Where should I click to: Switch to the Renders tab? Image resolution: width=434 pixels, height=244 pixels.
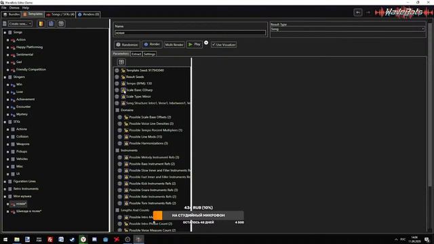point(89,14)
